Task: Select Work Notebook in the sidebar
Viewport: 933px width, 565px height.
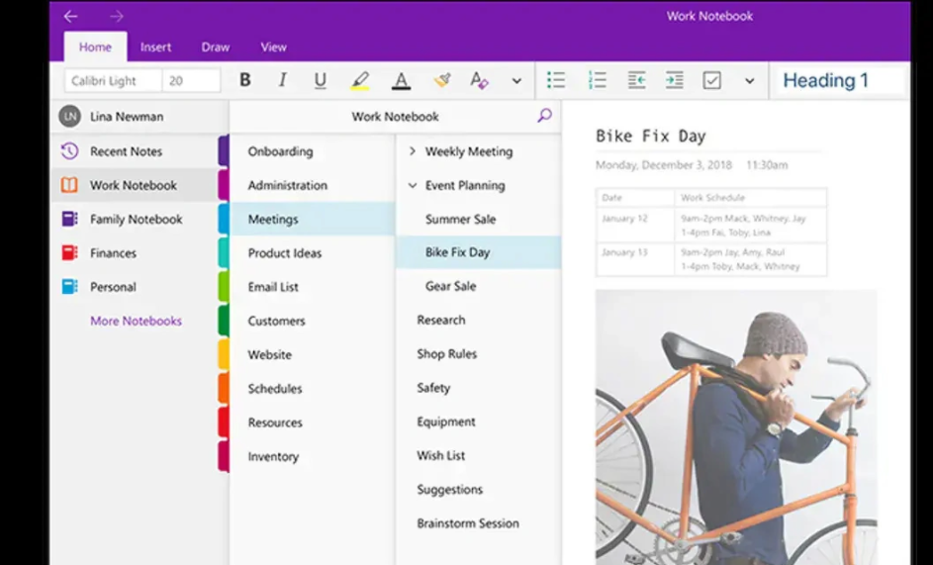Action: coord(135,185)
